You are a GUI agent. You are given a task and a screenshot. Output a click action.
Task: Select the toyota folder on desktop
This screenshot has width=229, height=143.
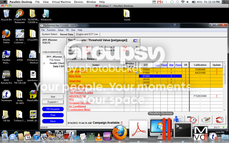point(127,15)
